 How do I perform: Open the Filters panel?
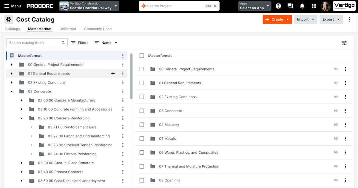click(x=79, y=43)
